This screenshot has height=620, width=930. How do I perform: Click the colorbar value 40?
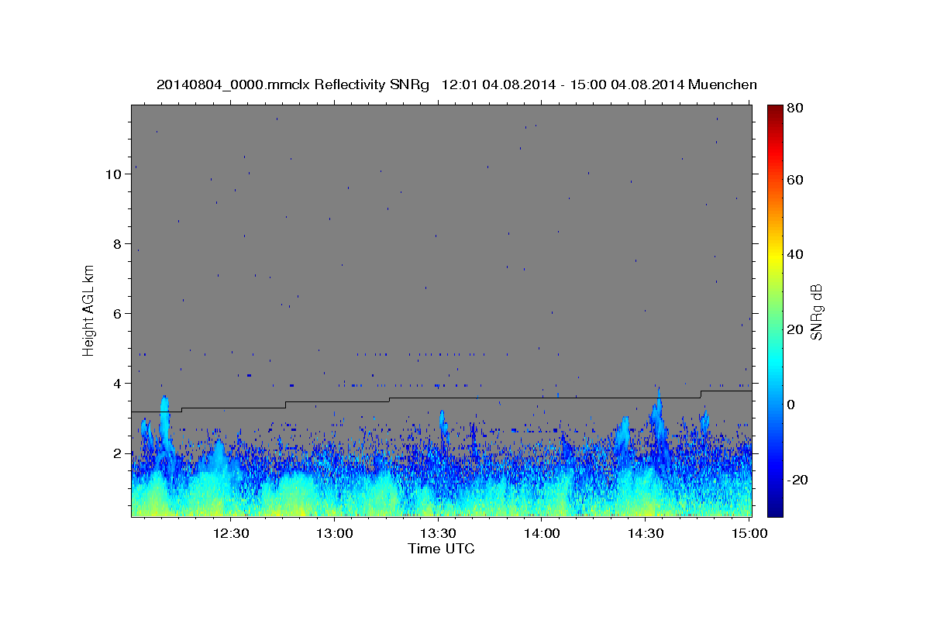pyautogui.click(x=796, y=254)
